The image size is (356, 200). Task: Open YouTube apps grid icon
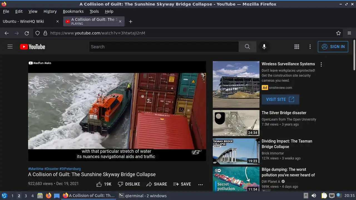pyautogui.click(x=297, y=47)
